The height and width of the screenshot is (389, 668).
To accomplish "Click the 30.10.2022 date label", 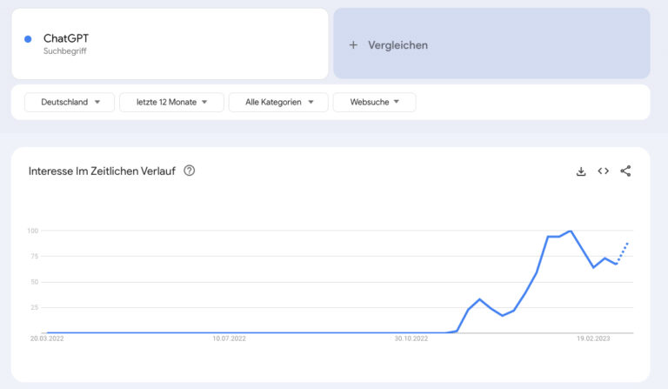I will click(x=411, y=339).
